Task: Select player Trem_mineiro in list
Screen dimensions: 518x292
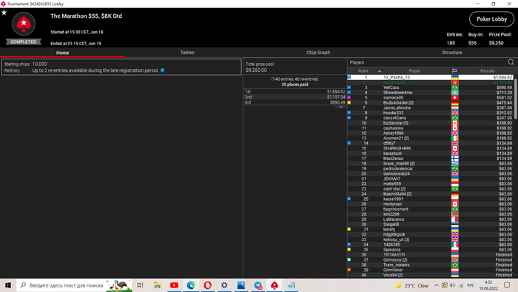Action: click(x=430, y=265)
